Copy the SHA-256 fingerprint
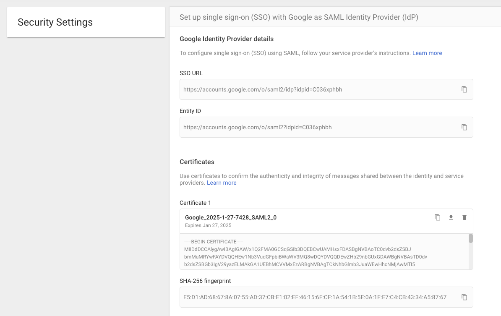The width and height of the screenshot is (501, 316). coord(464,297)
